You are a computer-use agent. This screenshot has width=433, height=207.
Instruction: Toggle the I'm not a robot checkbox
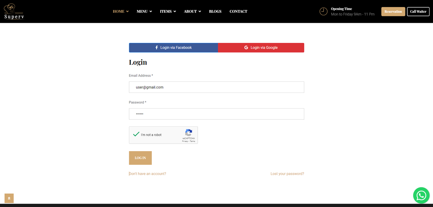pyautogui.click(x=136, y=134)
